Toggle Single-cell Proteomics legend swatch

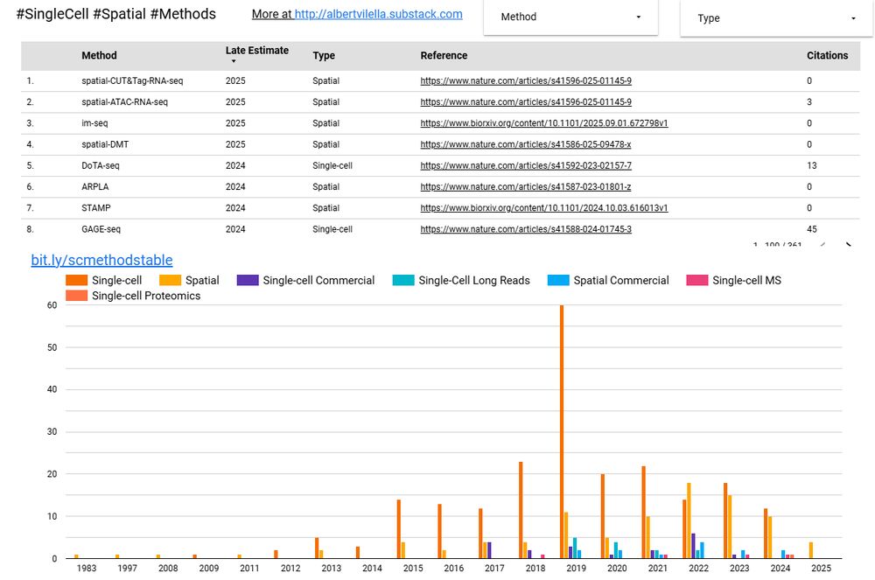pos(76,296)
